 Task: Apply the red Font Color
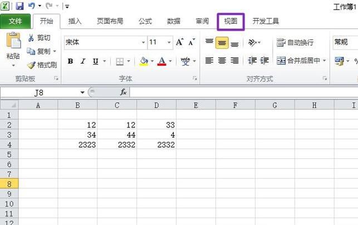tap(161, 61)
